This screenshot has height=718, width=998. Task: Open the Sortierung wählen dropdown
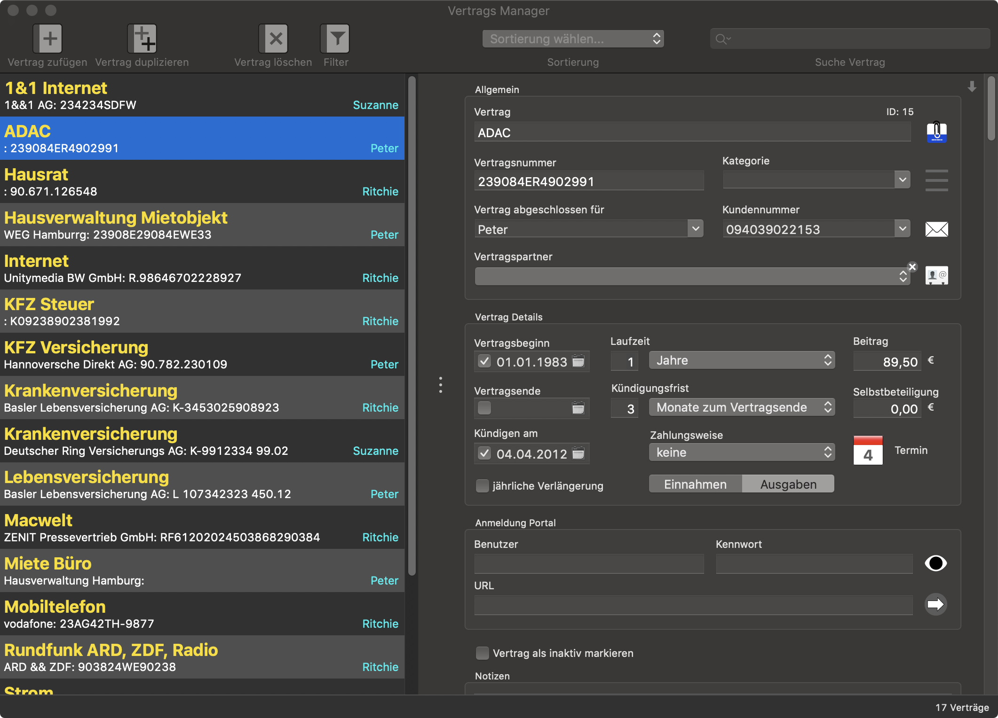pyautogui.click(x=573, y=39)
